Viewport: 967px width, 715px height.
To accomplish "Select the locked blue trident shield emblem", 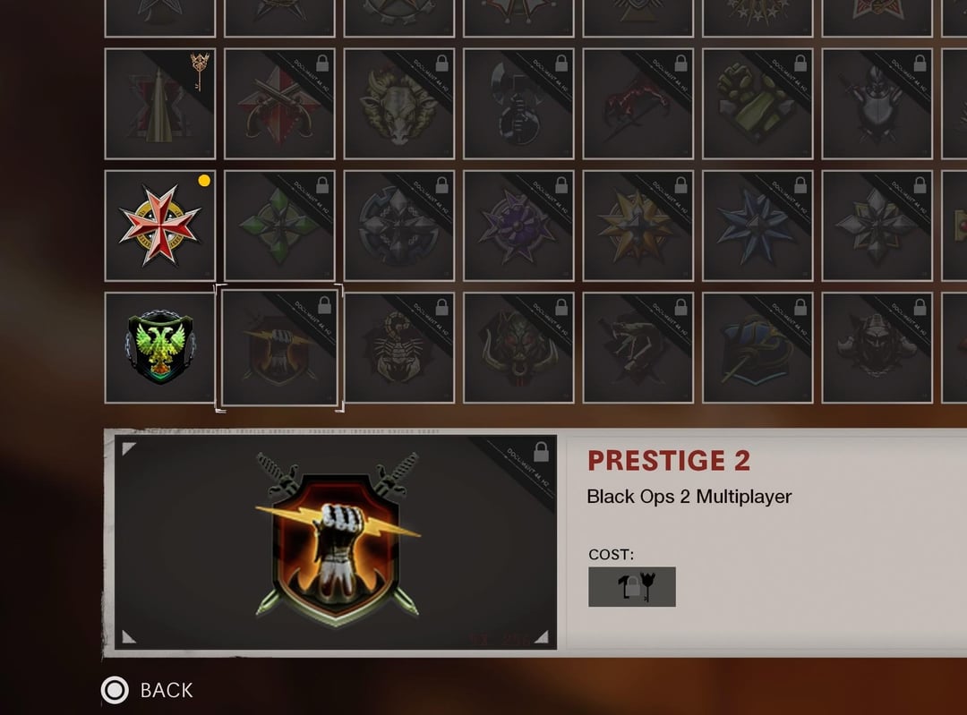I will pyautogui.click(x=758, y=347).
